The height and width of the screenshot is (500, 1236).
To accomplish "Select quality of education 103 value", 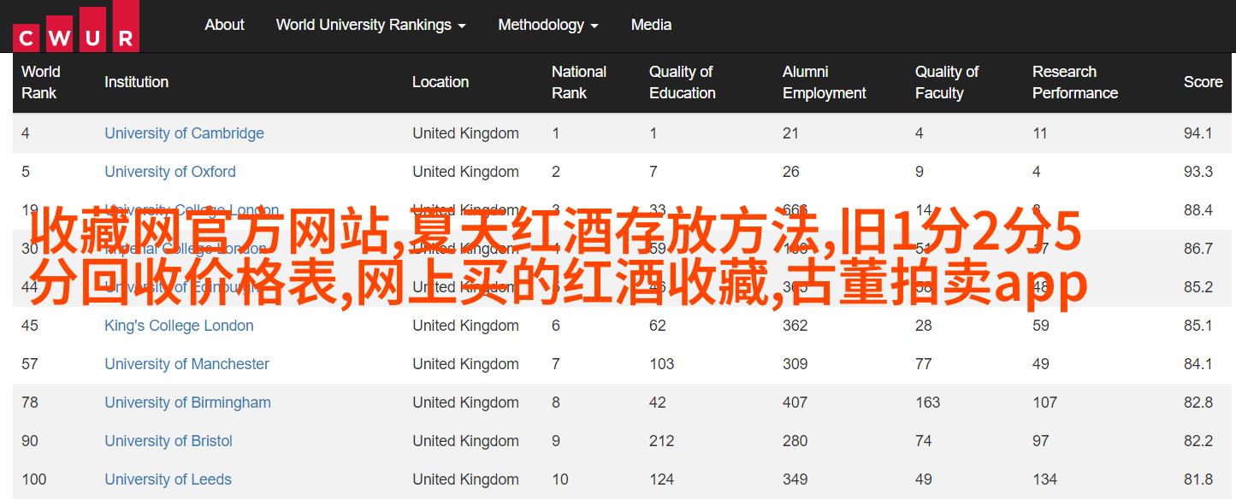I will click(662, 364).
